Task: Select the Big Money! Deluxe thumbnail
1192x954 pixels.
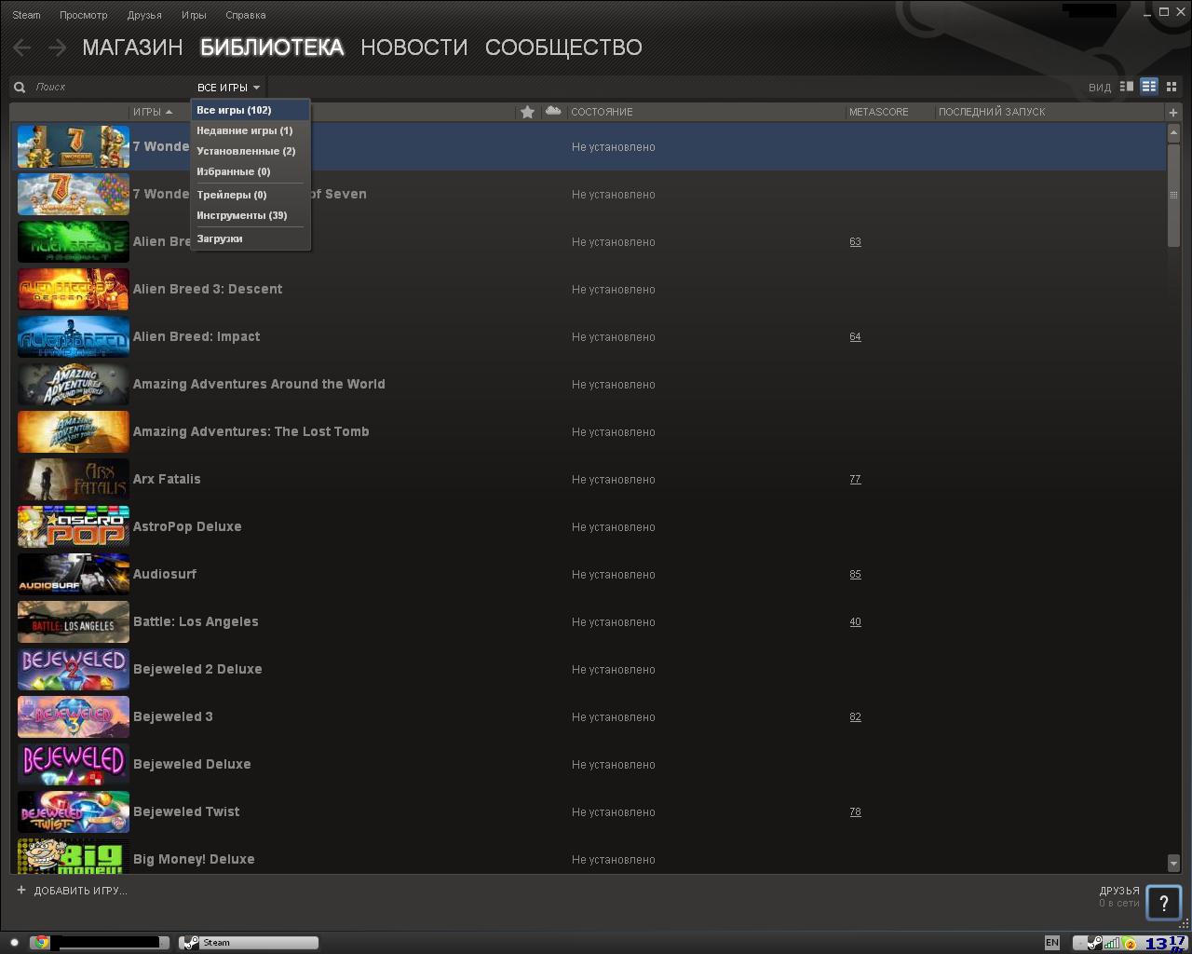Action: click(74, 856)
